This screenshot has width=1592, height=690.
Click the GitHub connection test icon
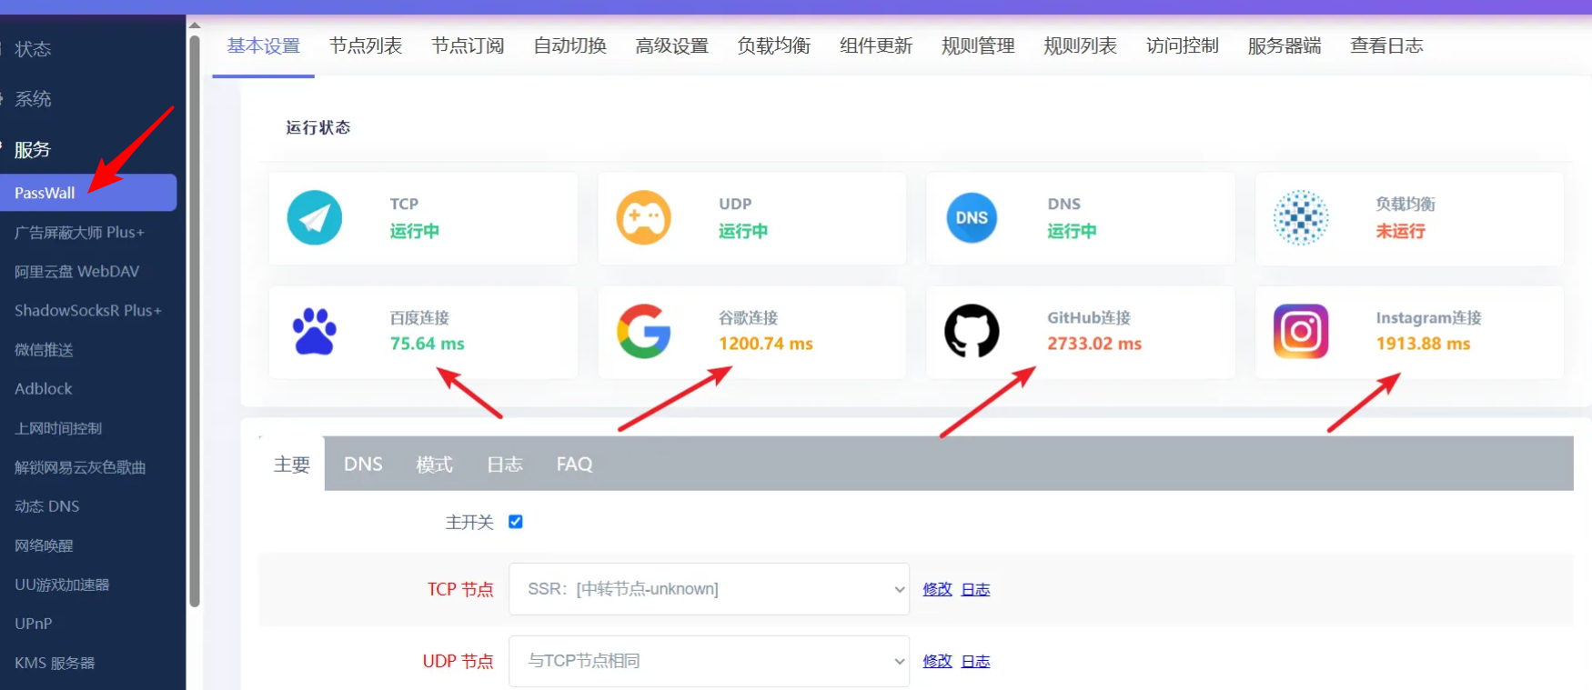point(972,332)
